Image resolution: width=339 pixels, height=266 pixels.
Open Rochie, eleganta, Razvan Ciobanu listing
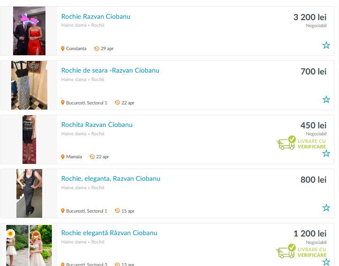click(111, 178)
